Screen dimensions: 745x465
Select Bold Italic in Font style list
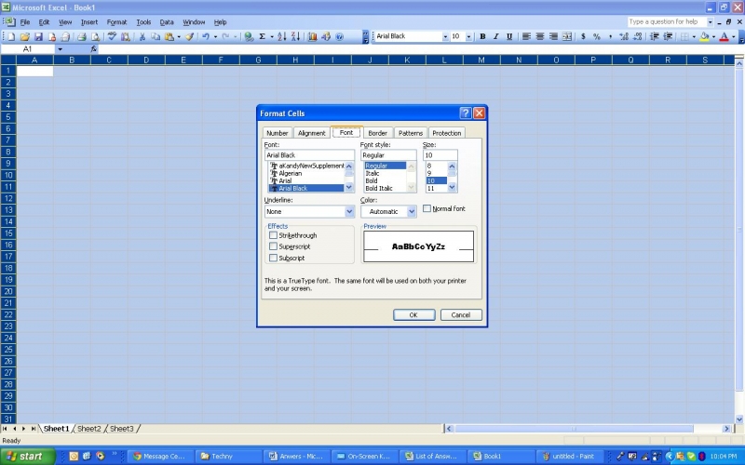pos(379,188)
